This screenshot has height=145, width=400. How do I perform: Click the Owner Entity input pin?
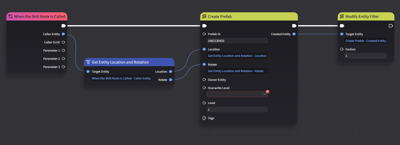204,80
